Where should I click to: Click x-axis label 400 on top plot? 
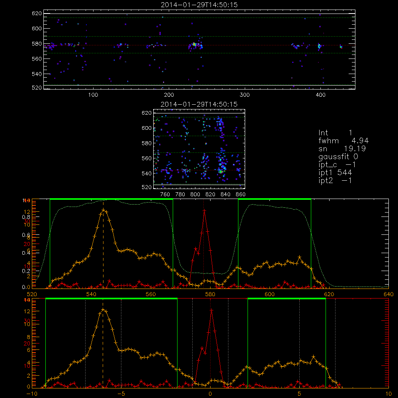tap(320, 95)
